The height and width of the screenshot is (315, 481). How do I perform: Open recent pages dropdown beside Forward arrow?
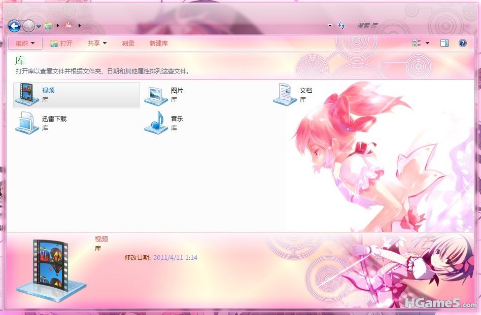pos(39,26)
